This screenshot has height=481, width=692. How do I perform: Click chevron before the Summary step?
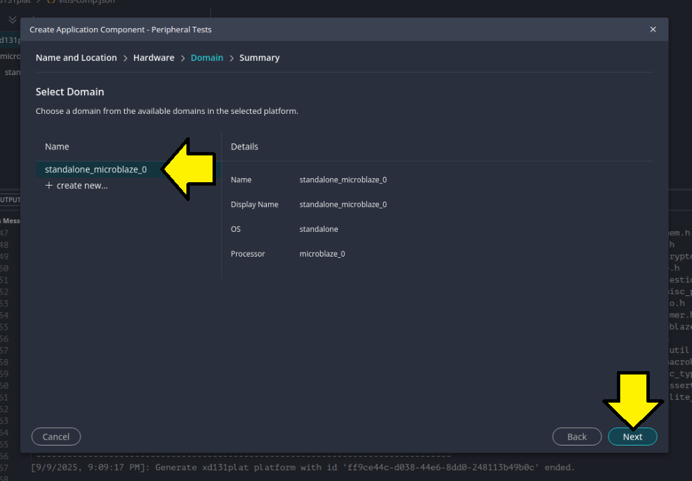point(231,58)
